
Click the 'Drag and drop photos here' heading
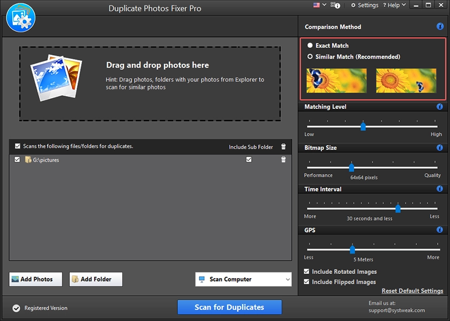pos(158,65)
